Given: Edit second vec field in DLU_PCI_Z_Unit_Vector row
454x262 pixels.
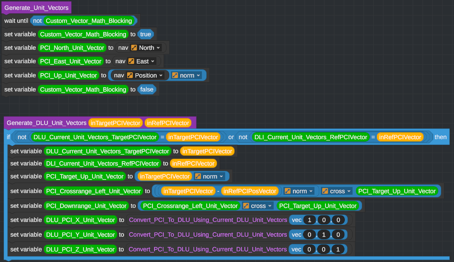Looking at the screenshot, I should coord(324,250).
